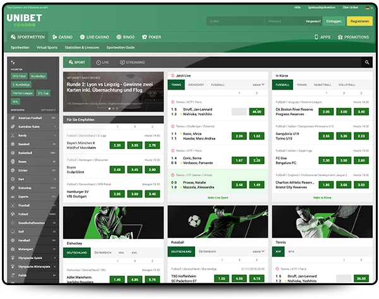
Task: Expand Mehr dropdown in Jetzt Live
Action: point(258,85)
